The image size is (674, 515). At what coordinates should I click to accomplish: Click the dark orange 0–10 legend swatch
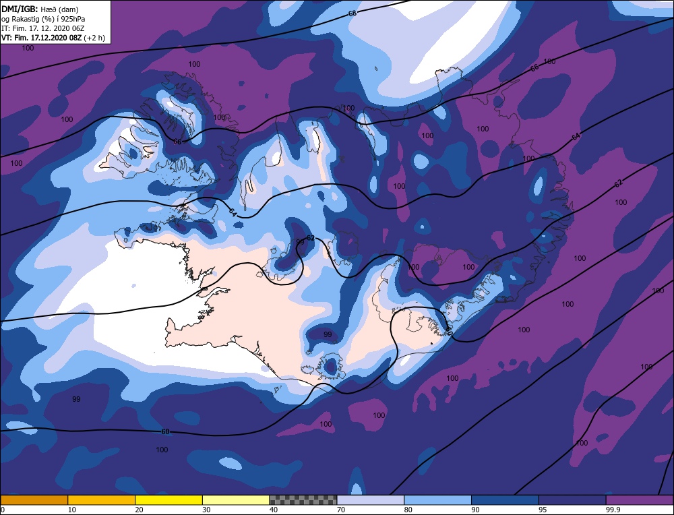[x=34, y=499]
